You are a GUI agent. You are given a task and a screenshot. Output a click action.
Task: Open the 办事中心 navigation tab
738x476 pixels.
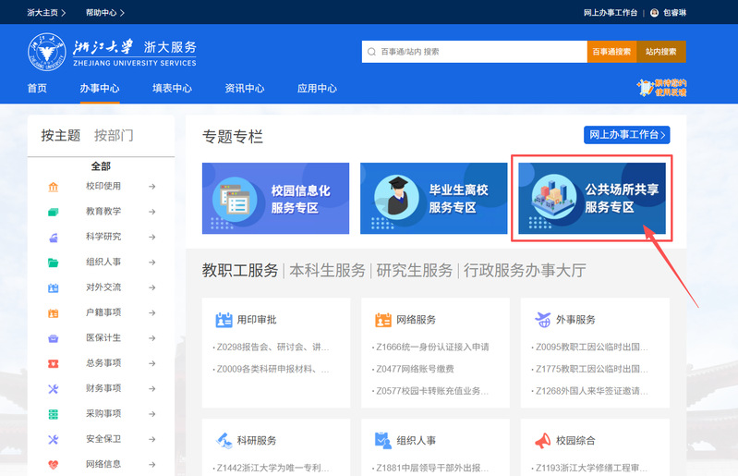point(99,89)
